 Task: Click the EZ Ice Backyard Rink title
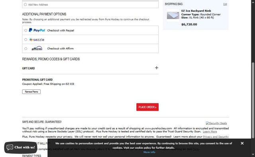[196, 11]
